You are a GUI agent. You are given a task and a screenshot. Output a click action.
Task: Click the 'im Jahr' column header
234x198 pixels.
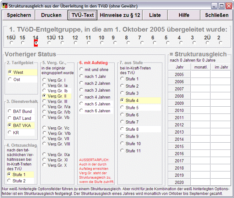click(221, 67)
